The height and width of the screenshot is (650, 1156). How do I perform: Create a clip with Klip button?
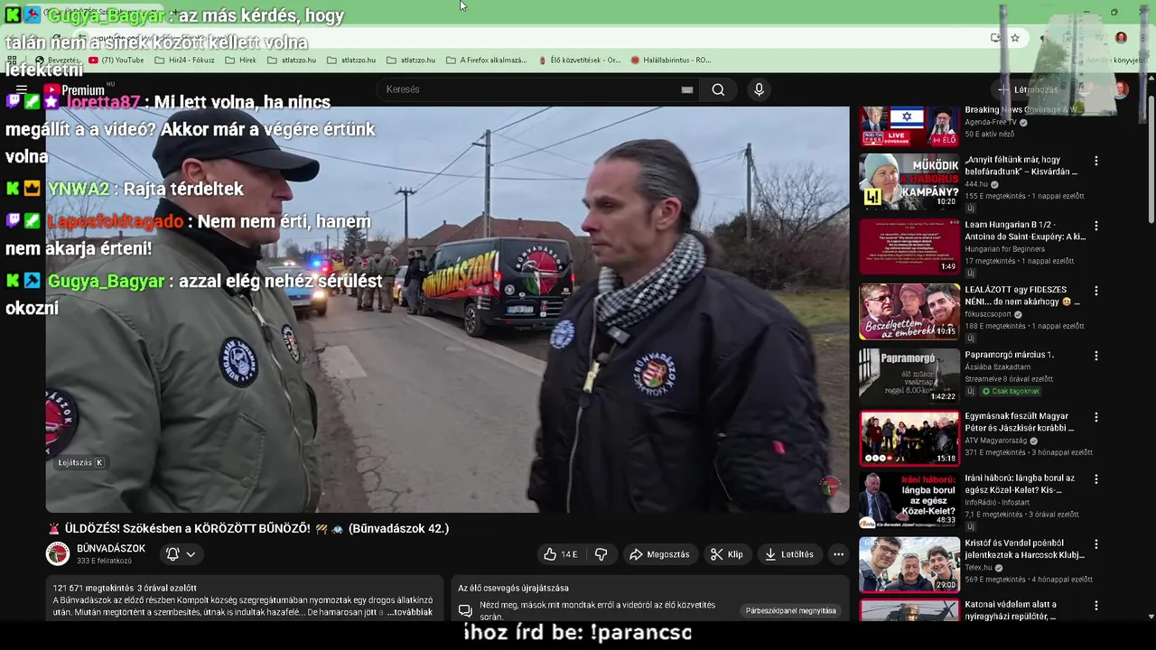click(x=727, y=554)
